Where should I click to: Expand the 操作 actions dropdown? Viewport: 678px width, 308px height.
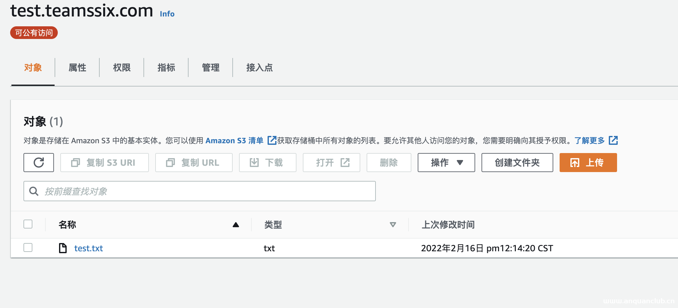point(446,163)
